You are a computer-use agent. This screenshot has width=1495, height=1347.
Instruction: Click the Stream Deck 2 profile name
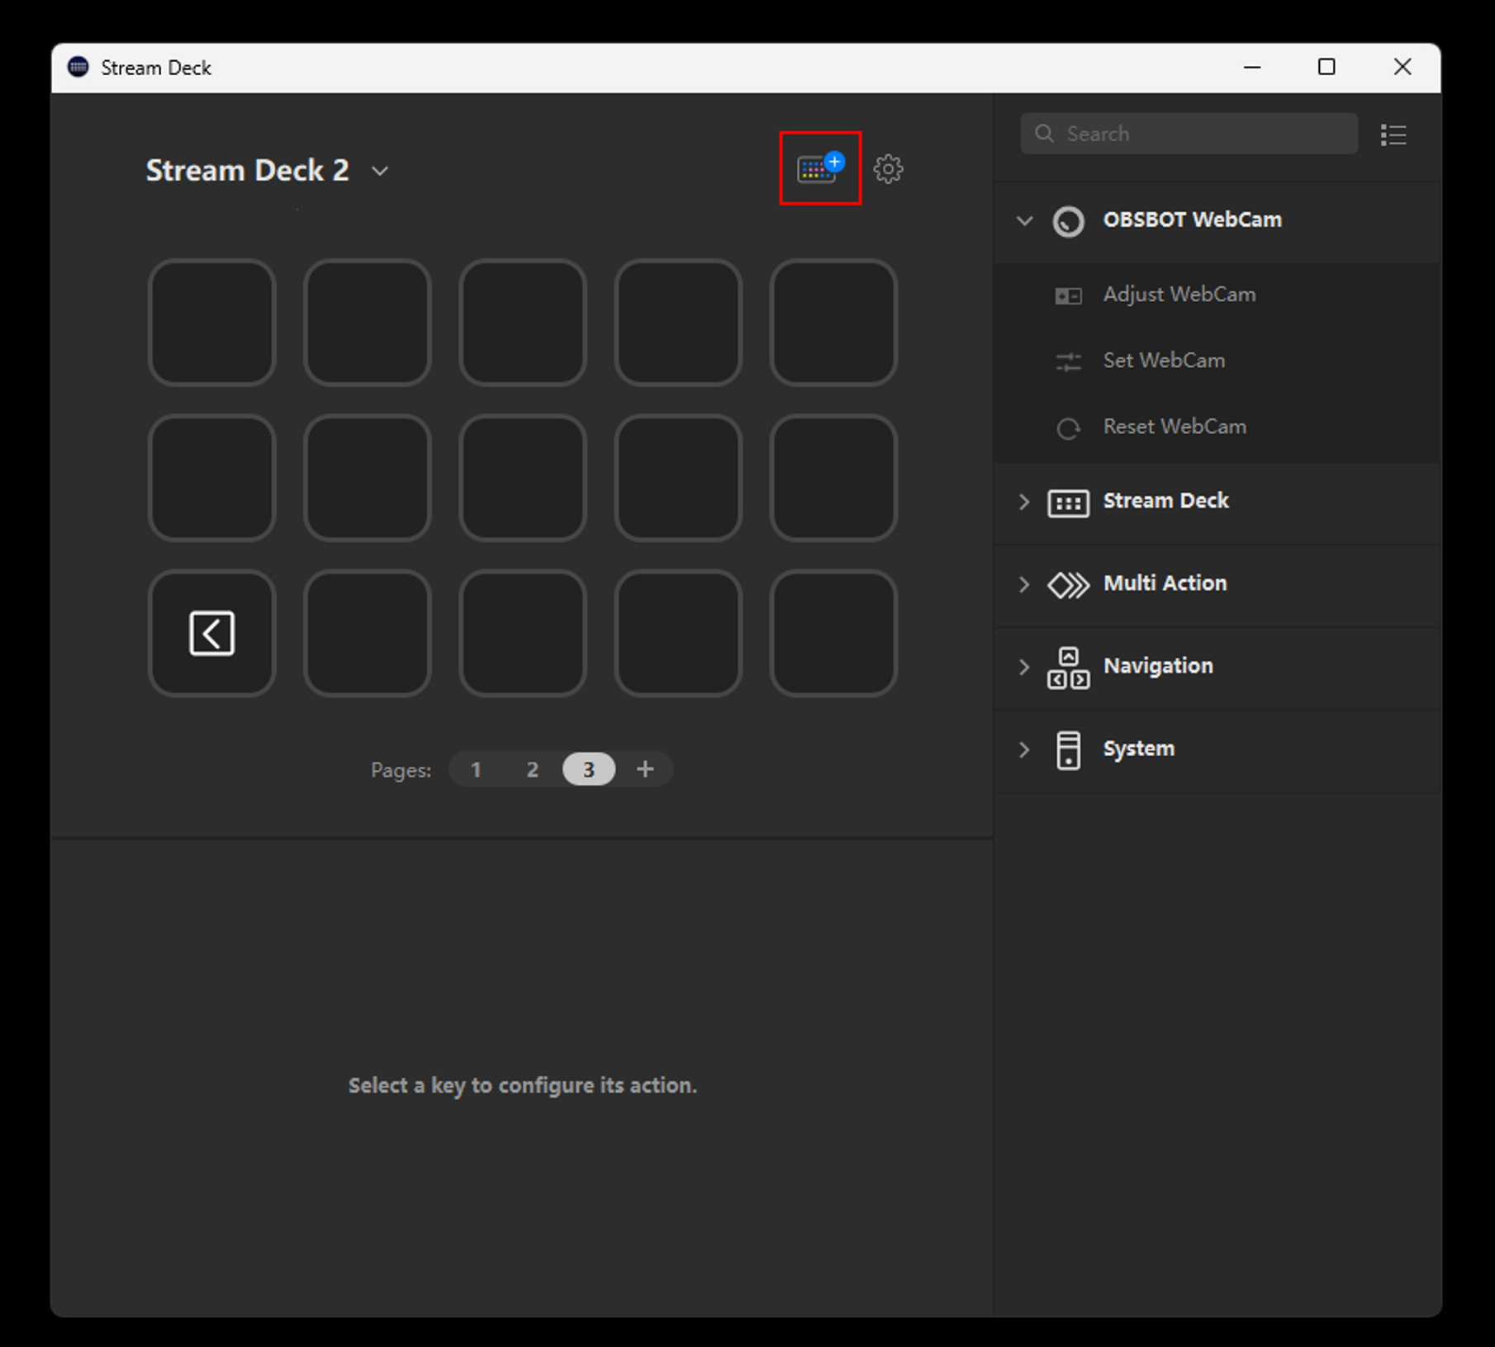pos(247,170)
